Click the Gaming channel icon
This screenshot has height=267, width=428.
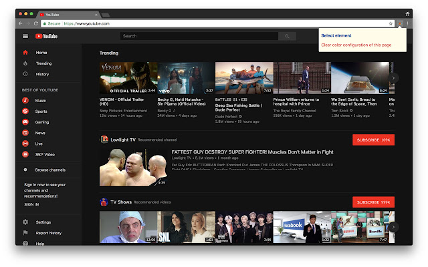(x=25, y=122)
